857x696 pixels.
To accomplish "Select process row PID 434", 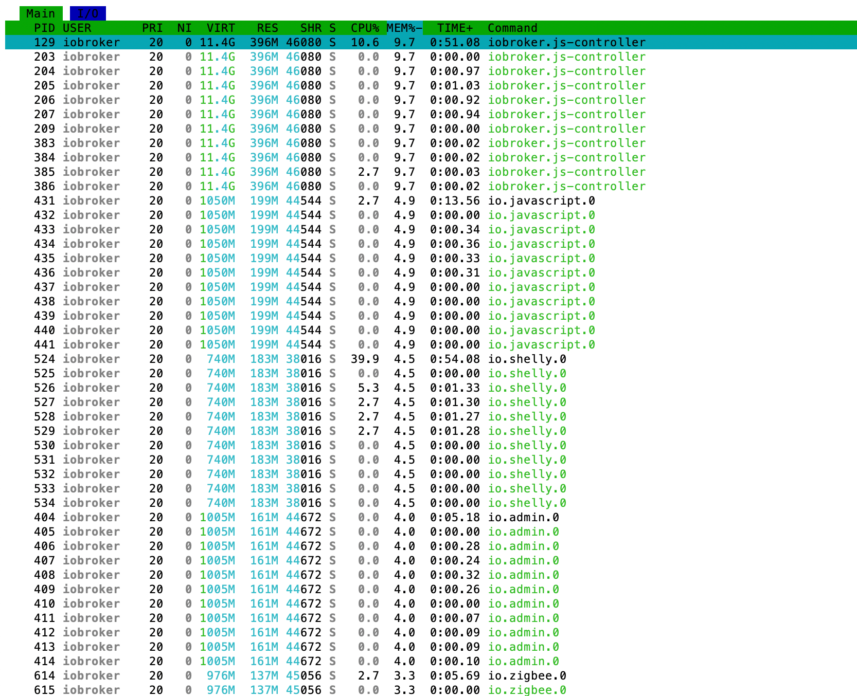I will pyautogui.click(x=431, y=244).
